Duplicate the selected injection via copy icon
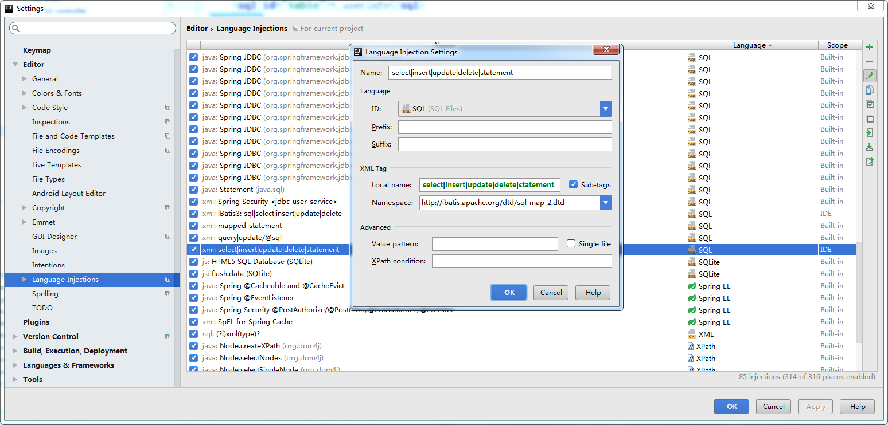The image size is (888, 425). click(870, 90)
